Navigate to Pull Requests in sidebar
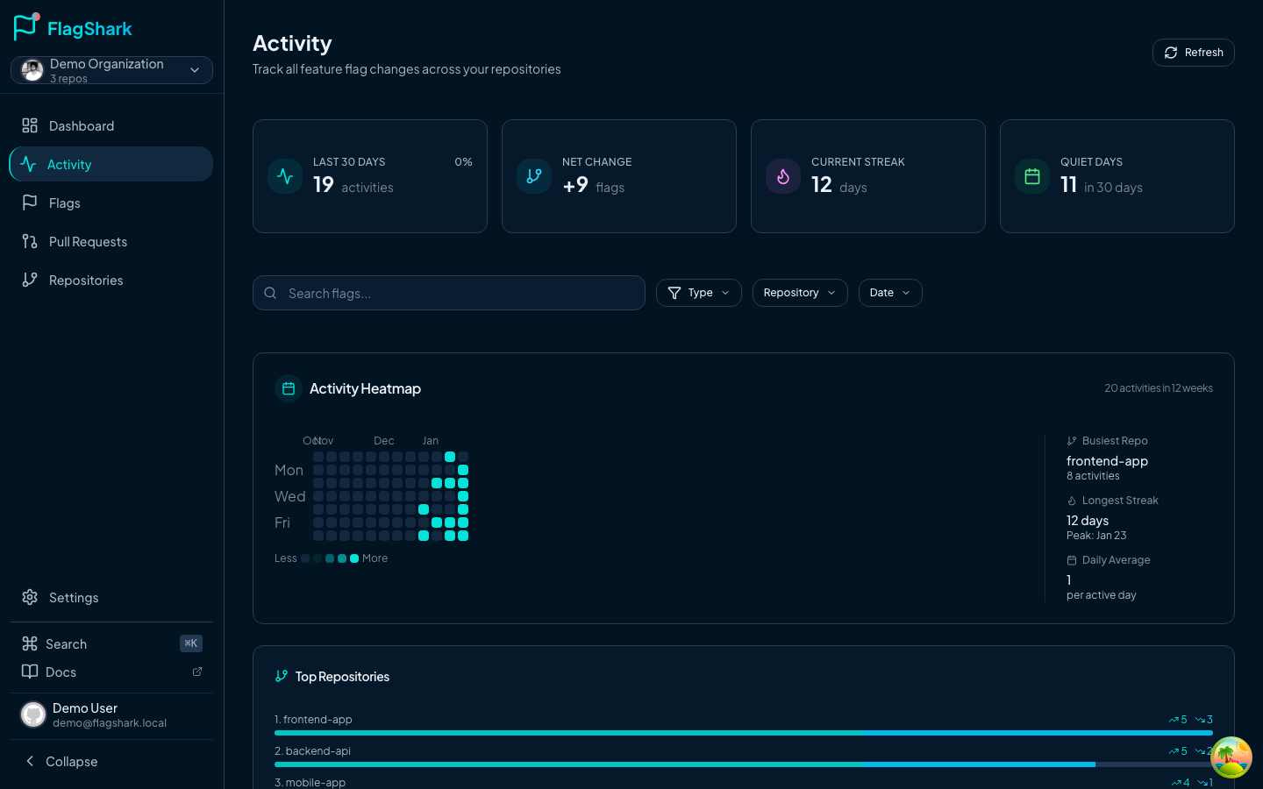The width and height of the screenshot is (1263, 789). point(88,242)
